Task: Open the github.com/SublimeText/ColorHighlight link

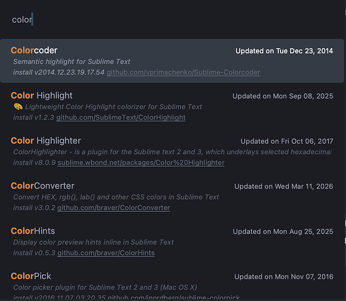Action: (121, 117)
